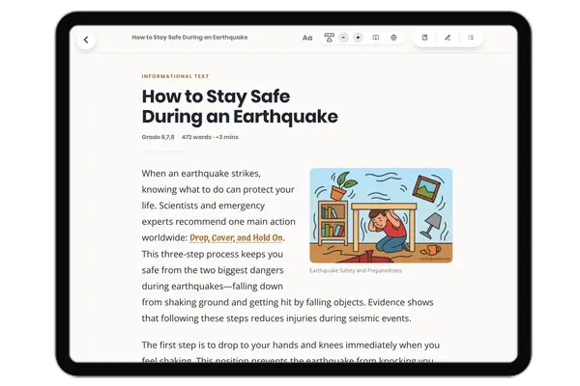Open the Aa text appearance settings
580x386 pixels.
pos(307,38)
